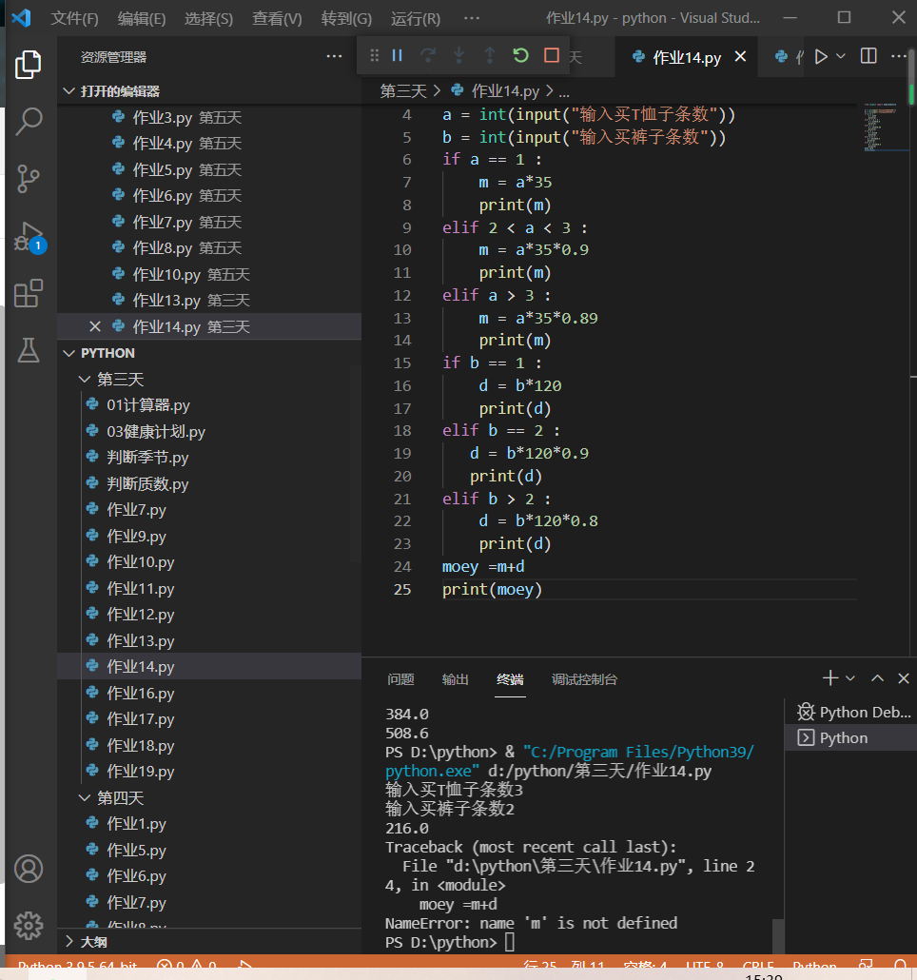The height and width of the screenshot is (980, 917).
Task: Click the Python 3.9.5 64-bit interpreter status
Action: [x=77, y=966]
